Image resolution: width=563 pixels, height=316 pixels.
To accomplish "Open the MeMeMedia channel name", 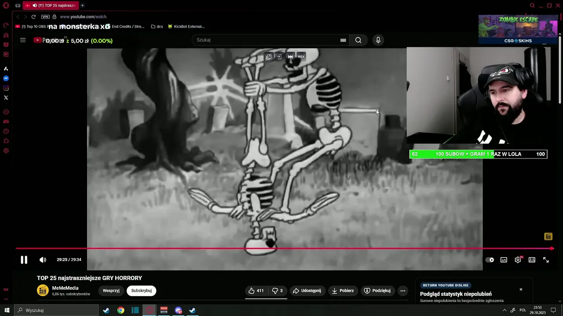I will (x=65, y=288).
